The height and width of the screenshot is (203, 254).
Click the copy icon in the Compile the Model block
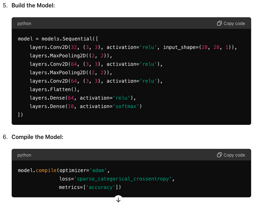(x=219, y=155)
